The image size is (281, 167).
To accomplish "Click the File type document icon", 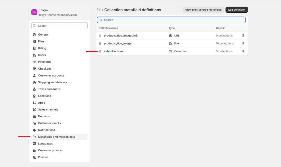I will [x=170, y=44].
